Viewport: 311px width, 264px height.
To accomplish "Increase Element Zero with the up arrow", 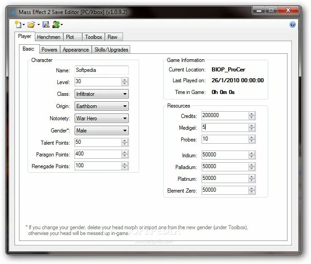I will [252, 188].
